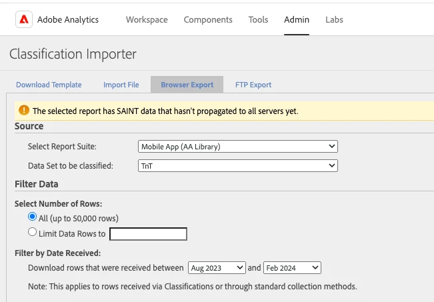
Task: Open the Aug 2023 start date dropdown
Action: click(217, 268)
